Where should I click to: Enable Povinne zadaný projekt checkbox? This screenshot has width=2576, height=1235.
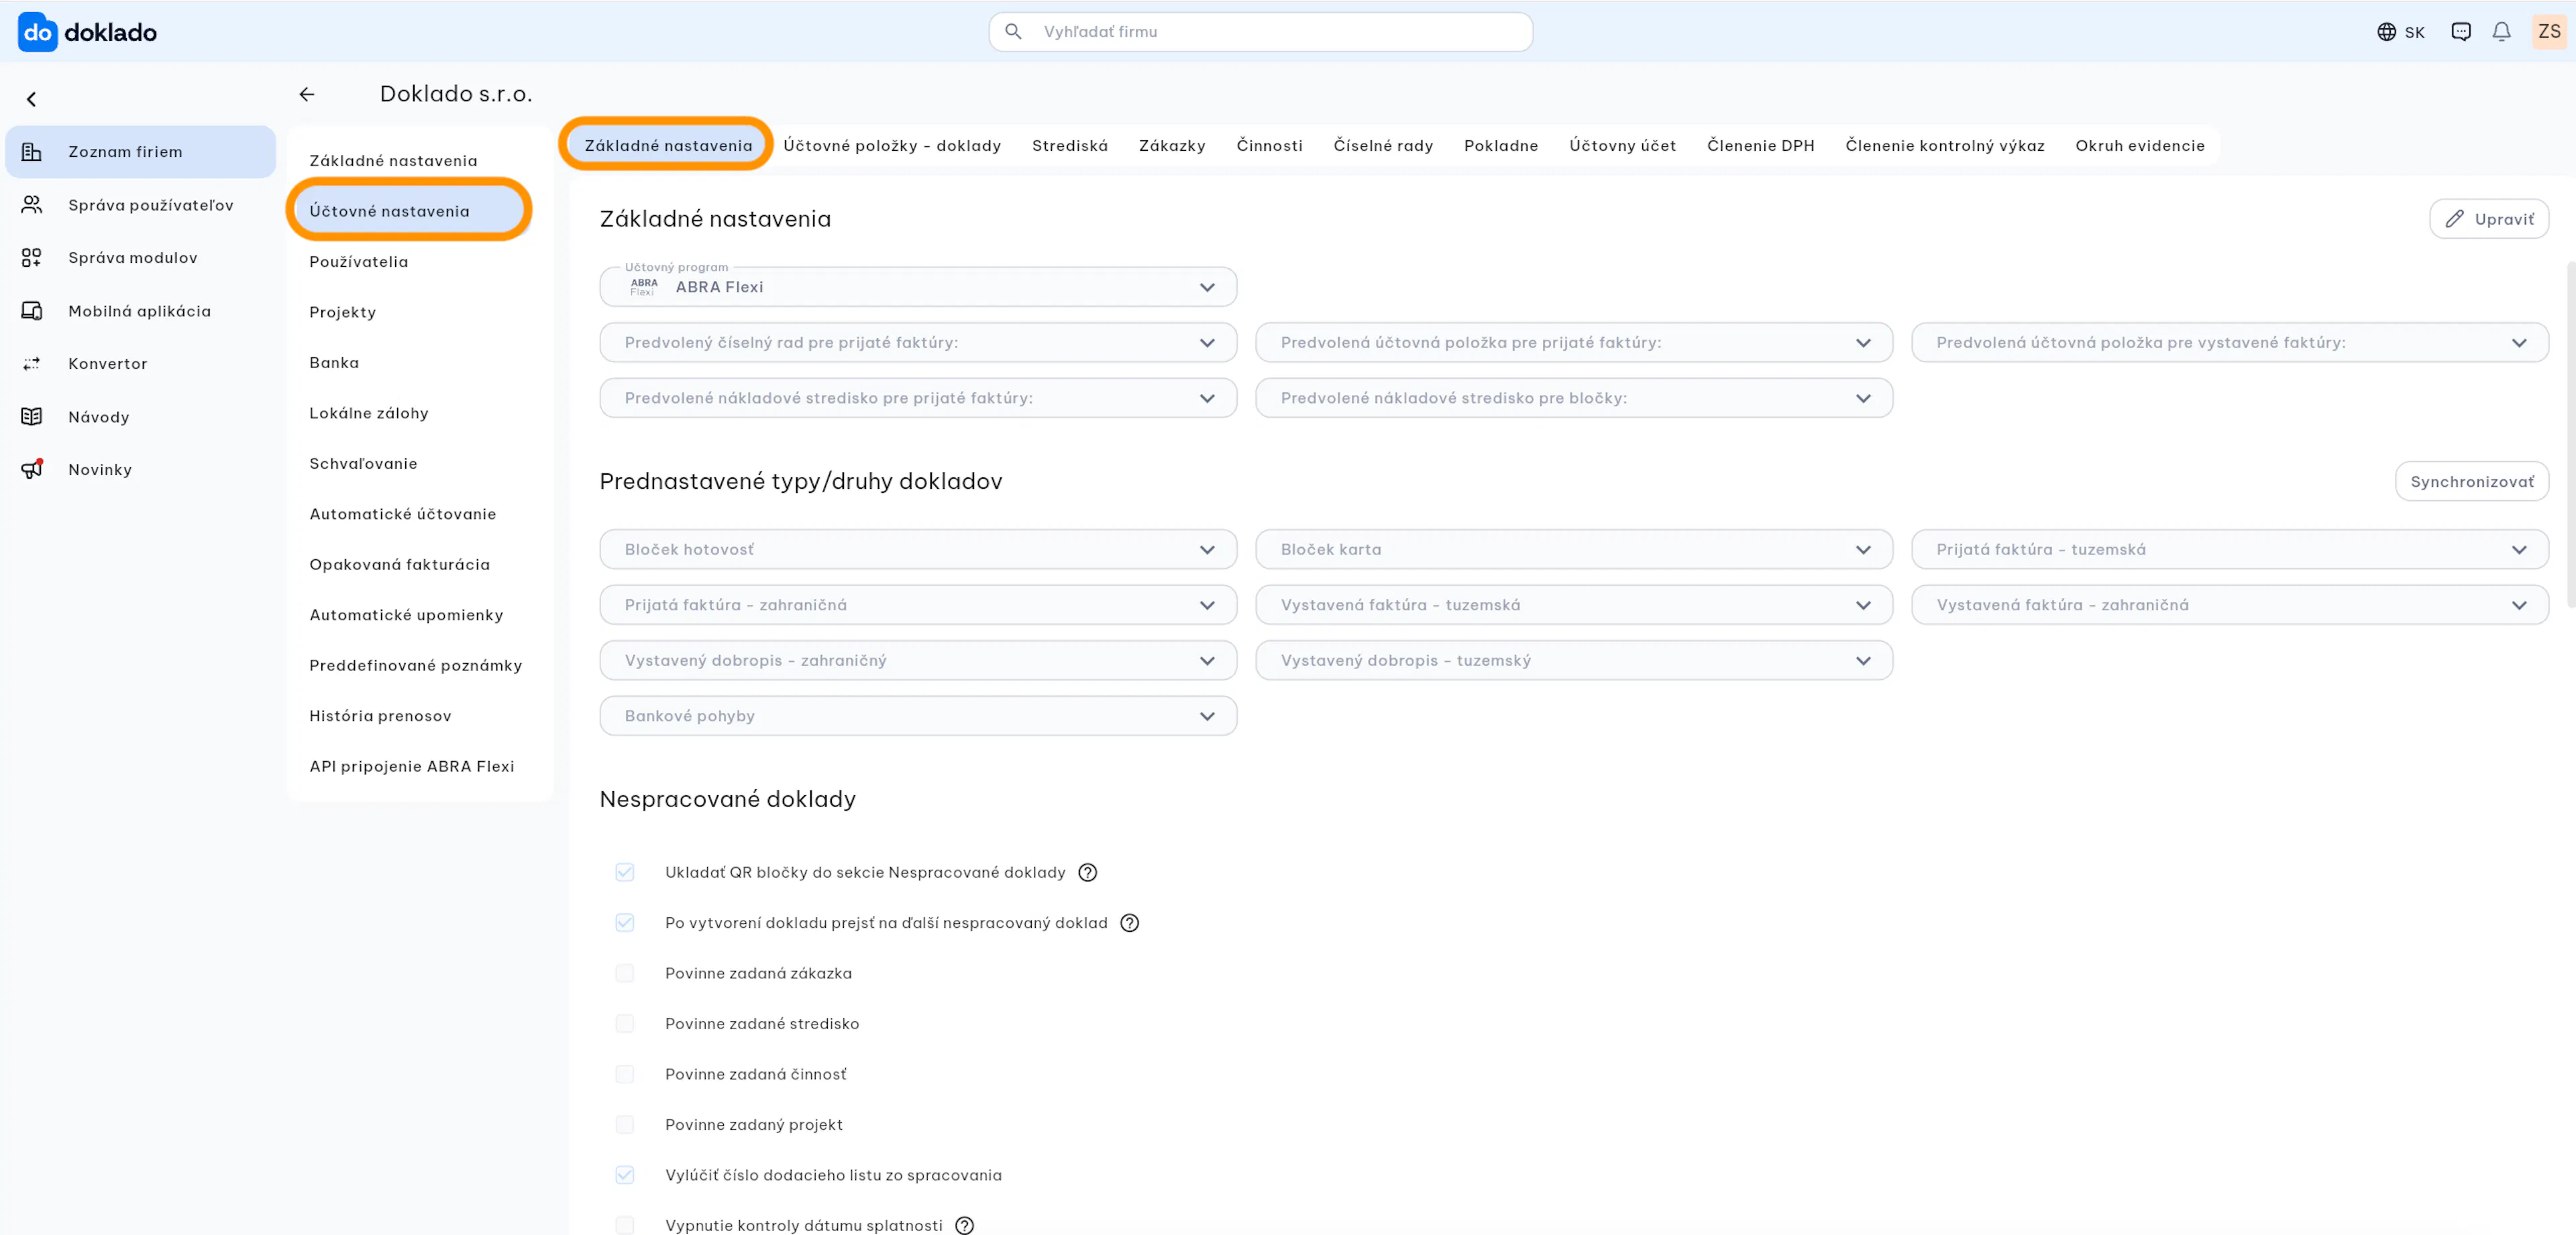point(625,1125)
